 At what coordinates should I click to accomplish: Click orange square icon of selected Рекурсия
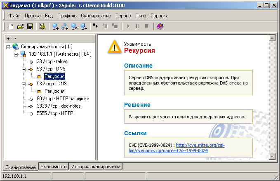pos(39,77)
